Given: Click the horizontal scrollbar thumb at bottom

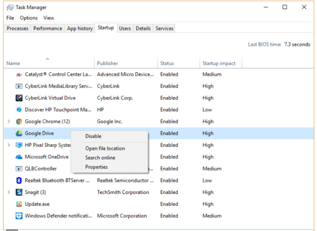Looking at the screenshot, I should pos(12,230).
